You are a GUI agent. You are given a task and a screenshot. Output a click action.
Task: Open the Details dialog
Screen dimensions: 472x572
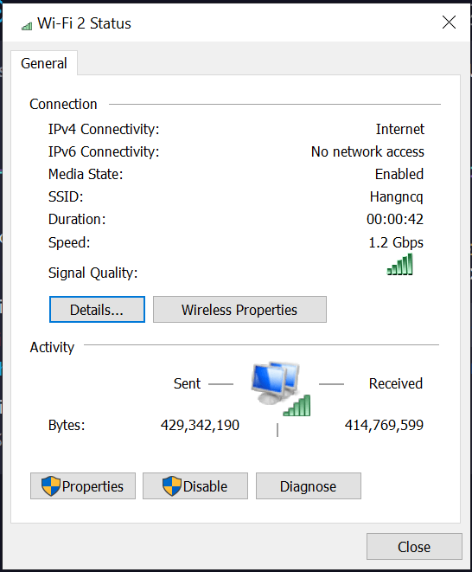pos(97,309)
